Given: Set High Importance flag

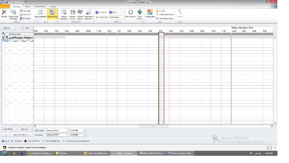Looking at the screenshot, I should [165, 14].
